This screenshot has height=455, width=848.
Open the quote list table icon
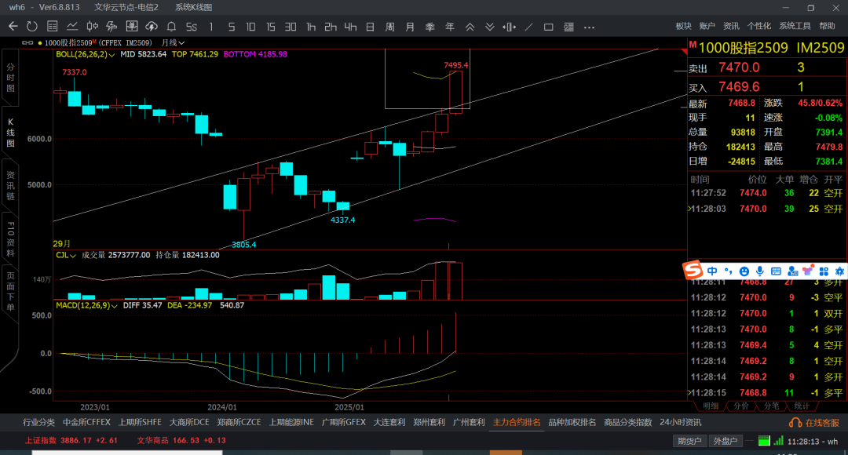pos(51,26)
